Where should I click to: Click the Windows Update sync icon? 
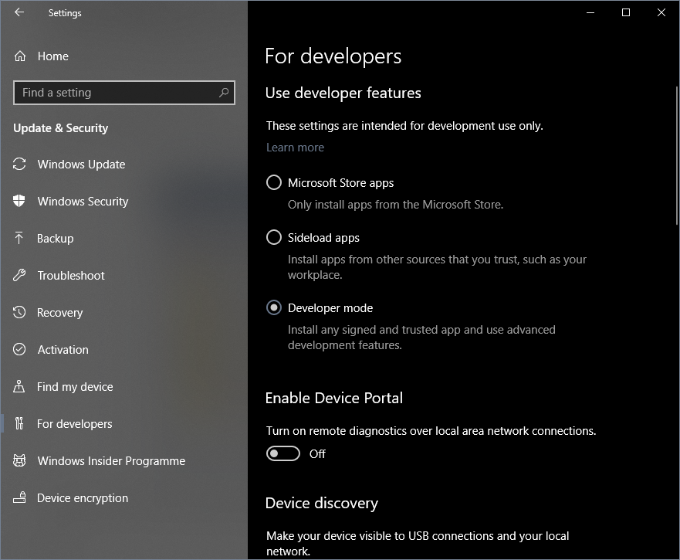pyautogui.click(x=20, y=165)
